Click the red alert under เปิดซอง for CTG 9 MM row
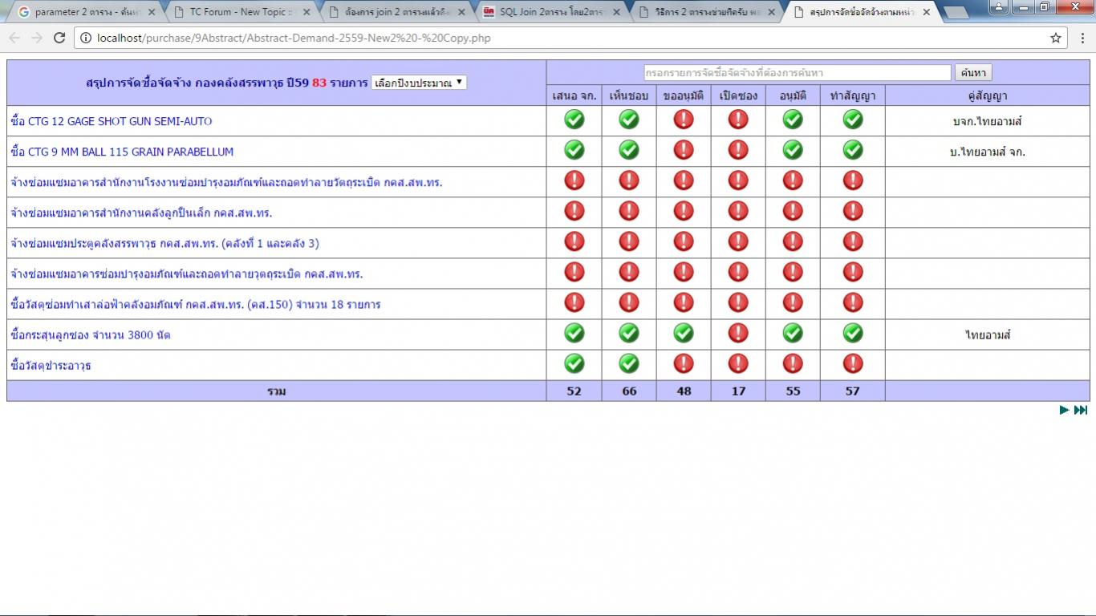The image size is (1096, 616). 738,150
